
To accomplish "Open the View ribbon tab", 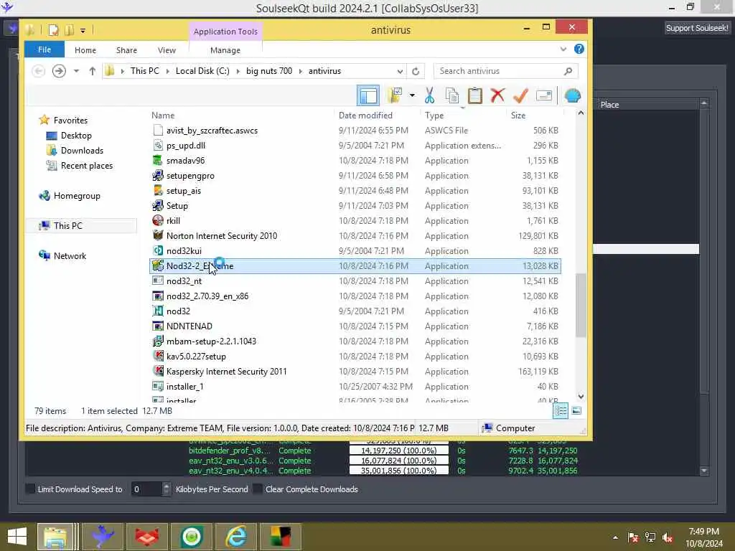I will (x=167, y=50).
